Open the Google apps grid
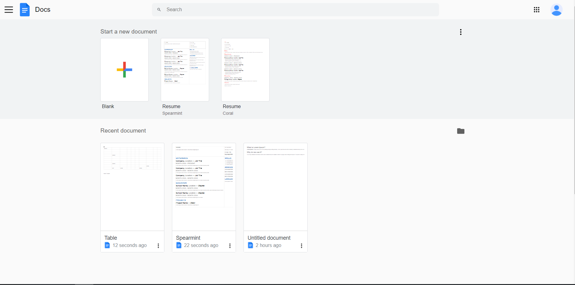 point(537,10)
